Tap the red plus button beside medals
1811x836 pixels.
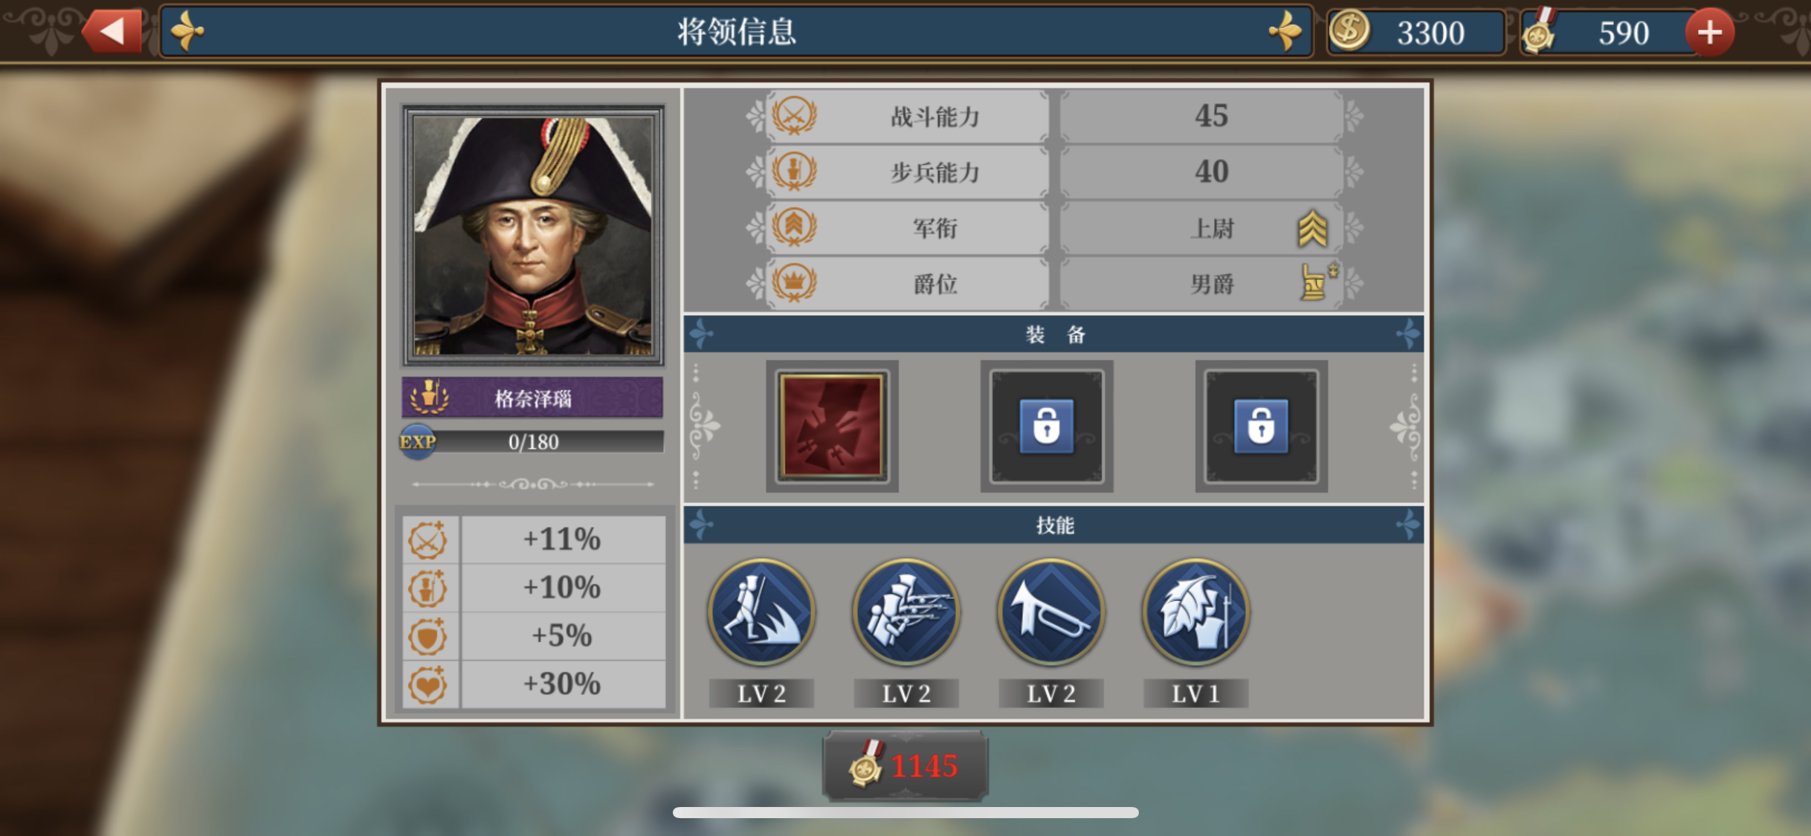tap(1709, 32)
